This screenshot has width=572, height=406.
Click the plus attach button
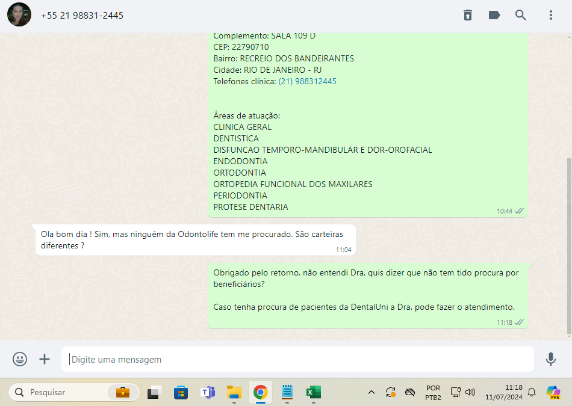click(x=45, y=359)
